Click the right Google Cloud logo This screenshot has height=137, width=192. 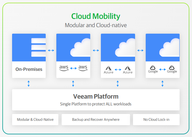(x=172, y=69)
